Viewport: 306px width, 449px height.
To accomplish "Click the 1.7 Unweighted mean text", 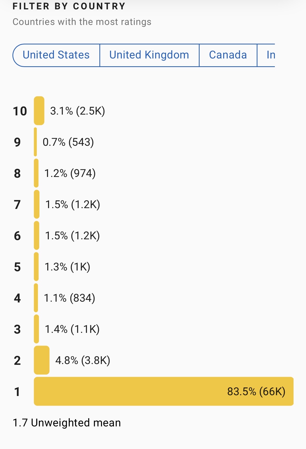I will 67,423.
